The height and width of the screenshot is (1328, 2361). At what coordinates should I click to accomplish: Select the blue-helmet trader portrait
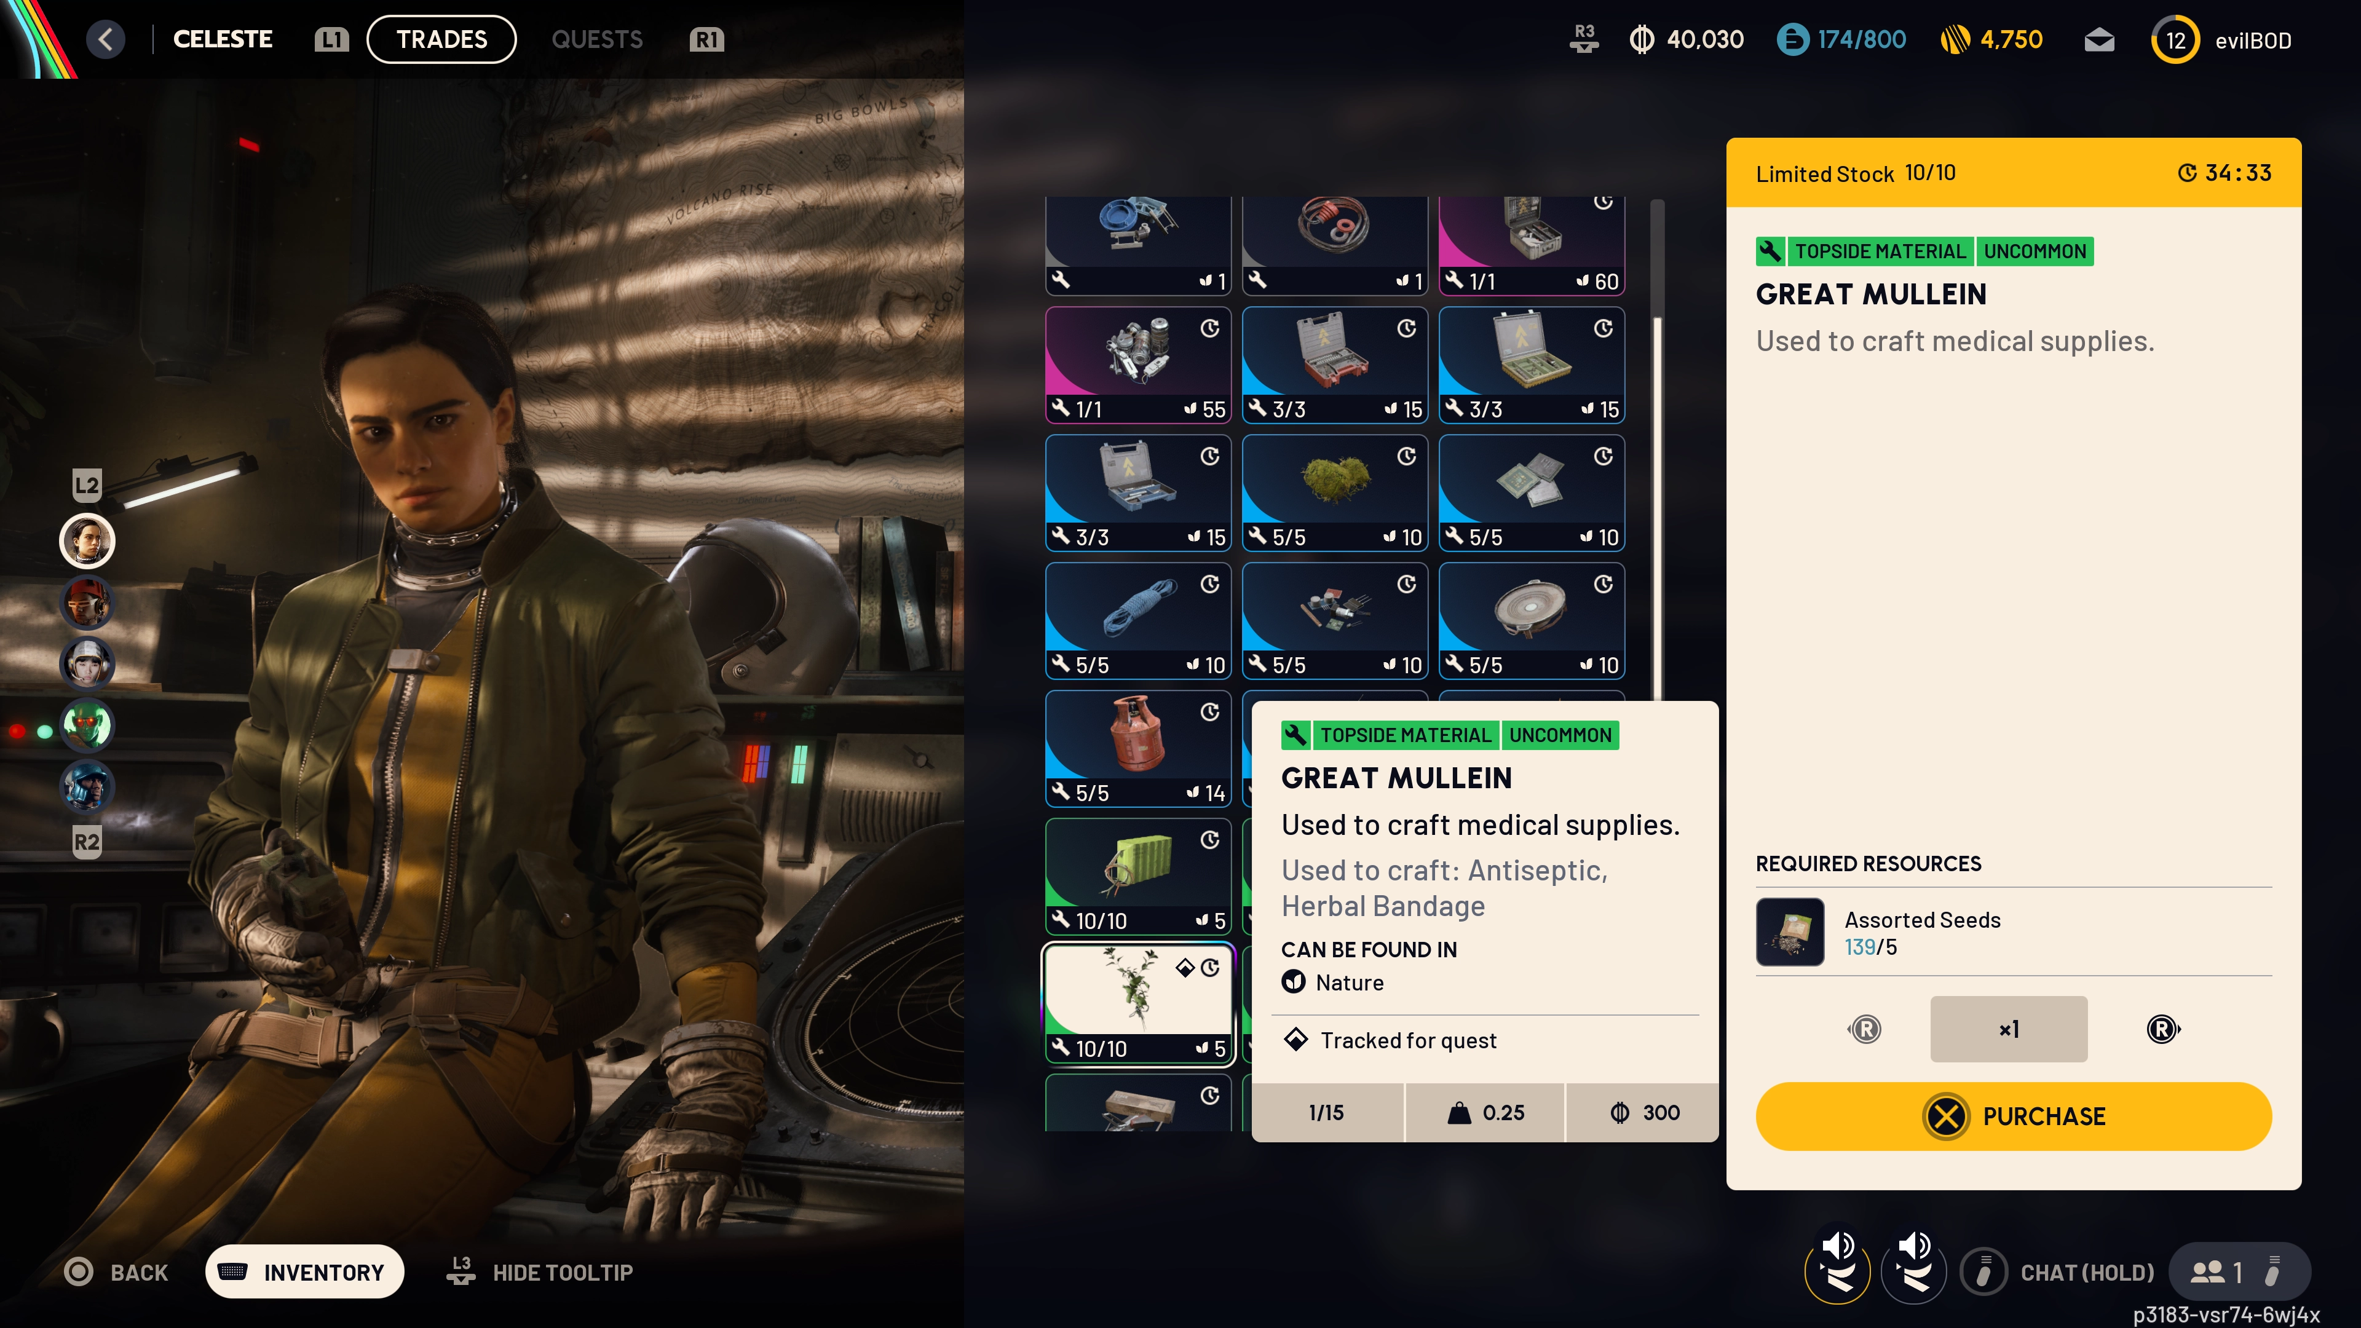click(x=87, y=786)
